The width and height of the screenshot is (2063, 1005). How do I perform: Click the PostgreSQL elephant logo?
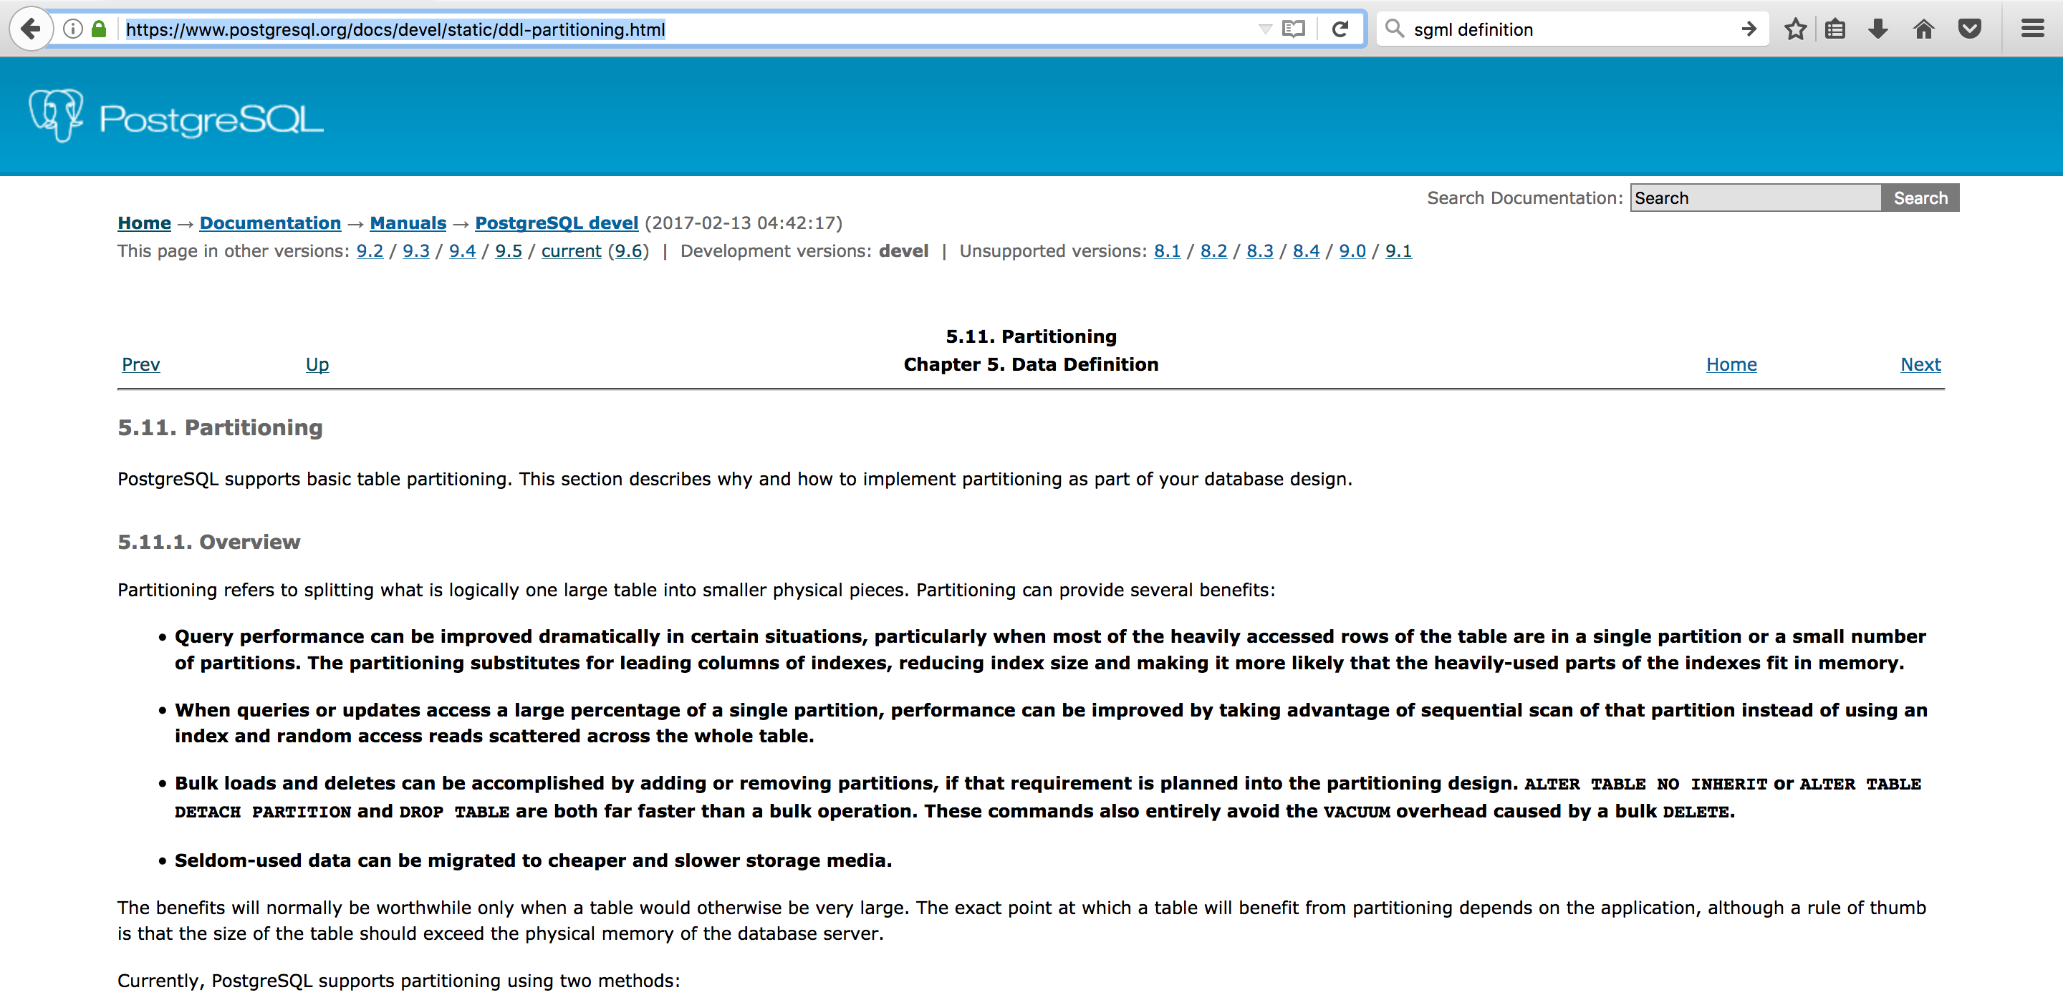click(56, 116)
